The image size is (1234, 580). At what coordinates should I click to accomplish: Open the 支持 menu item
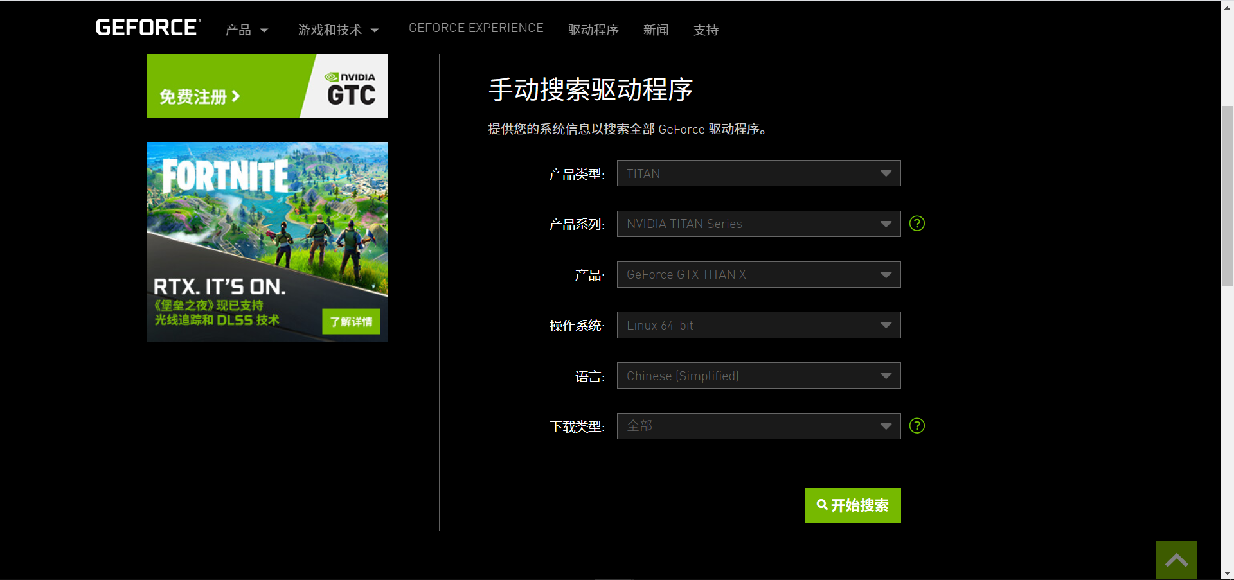pos(706,30)
